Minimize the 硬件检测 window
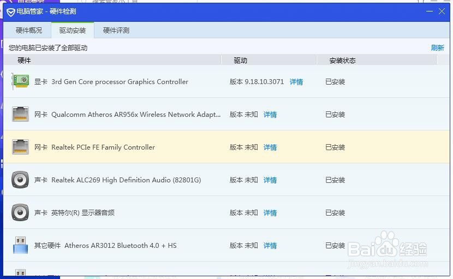Image resolution: width=453 pixels, height=279 pixels. (430, 11)
